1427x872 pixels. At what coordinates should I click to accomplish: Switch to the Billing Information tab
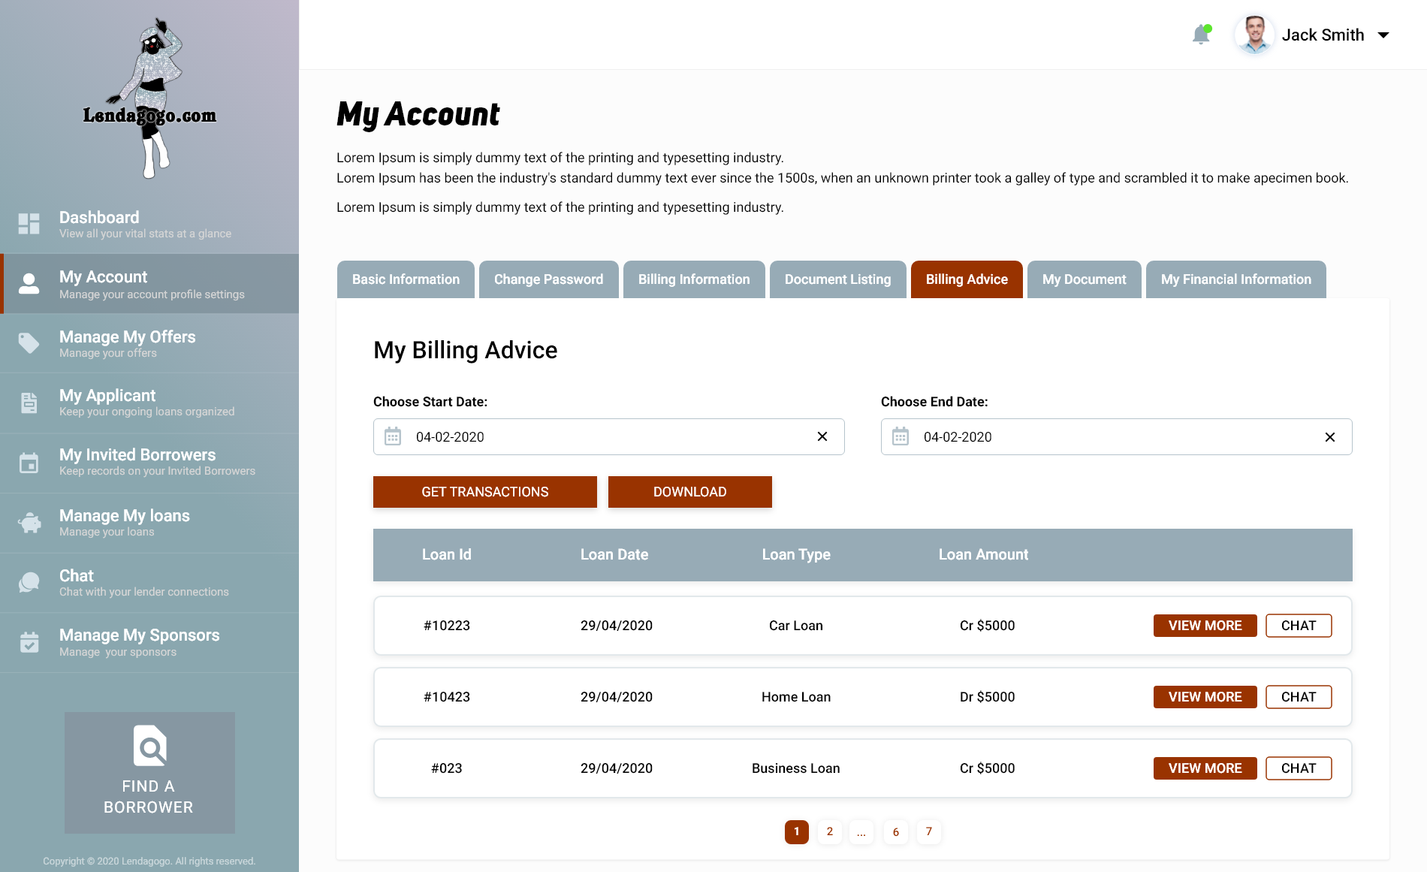pos(693,279)
